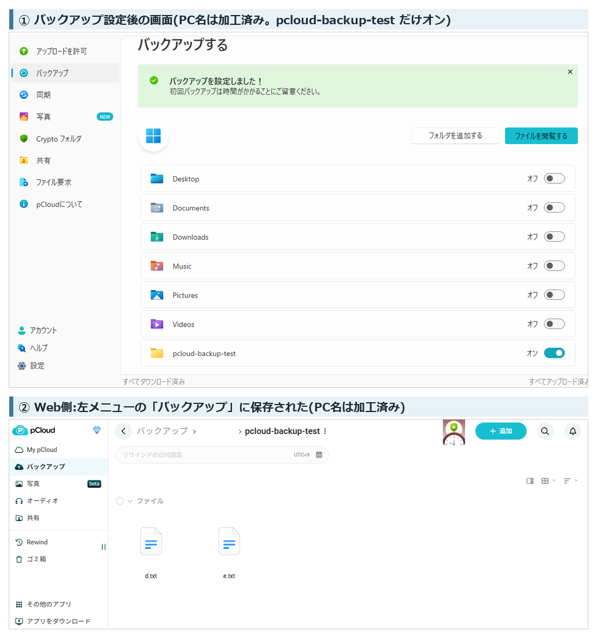
Task: Click the pCloud logo on web
Action: click(x=34, y=431)
